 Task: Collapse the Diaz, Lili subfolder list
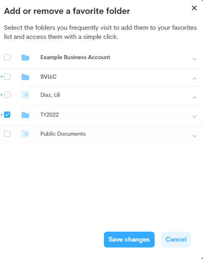pyautogui.click(x=195, y=97)
